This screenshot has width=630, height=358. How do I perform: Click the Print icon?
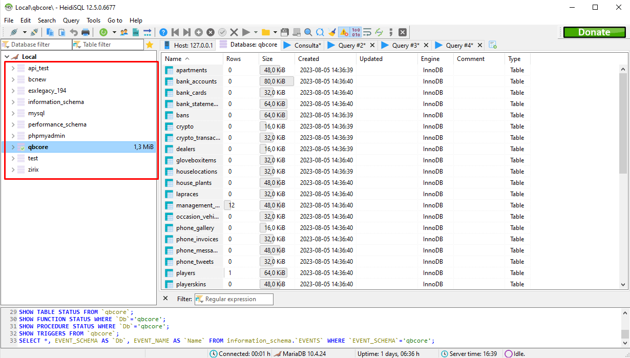click(86, 32)
